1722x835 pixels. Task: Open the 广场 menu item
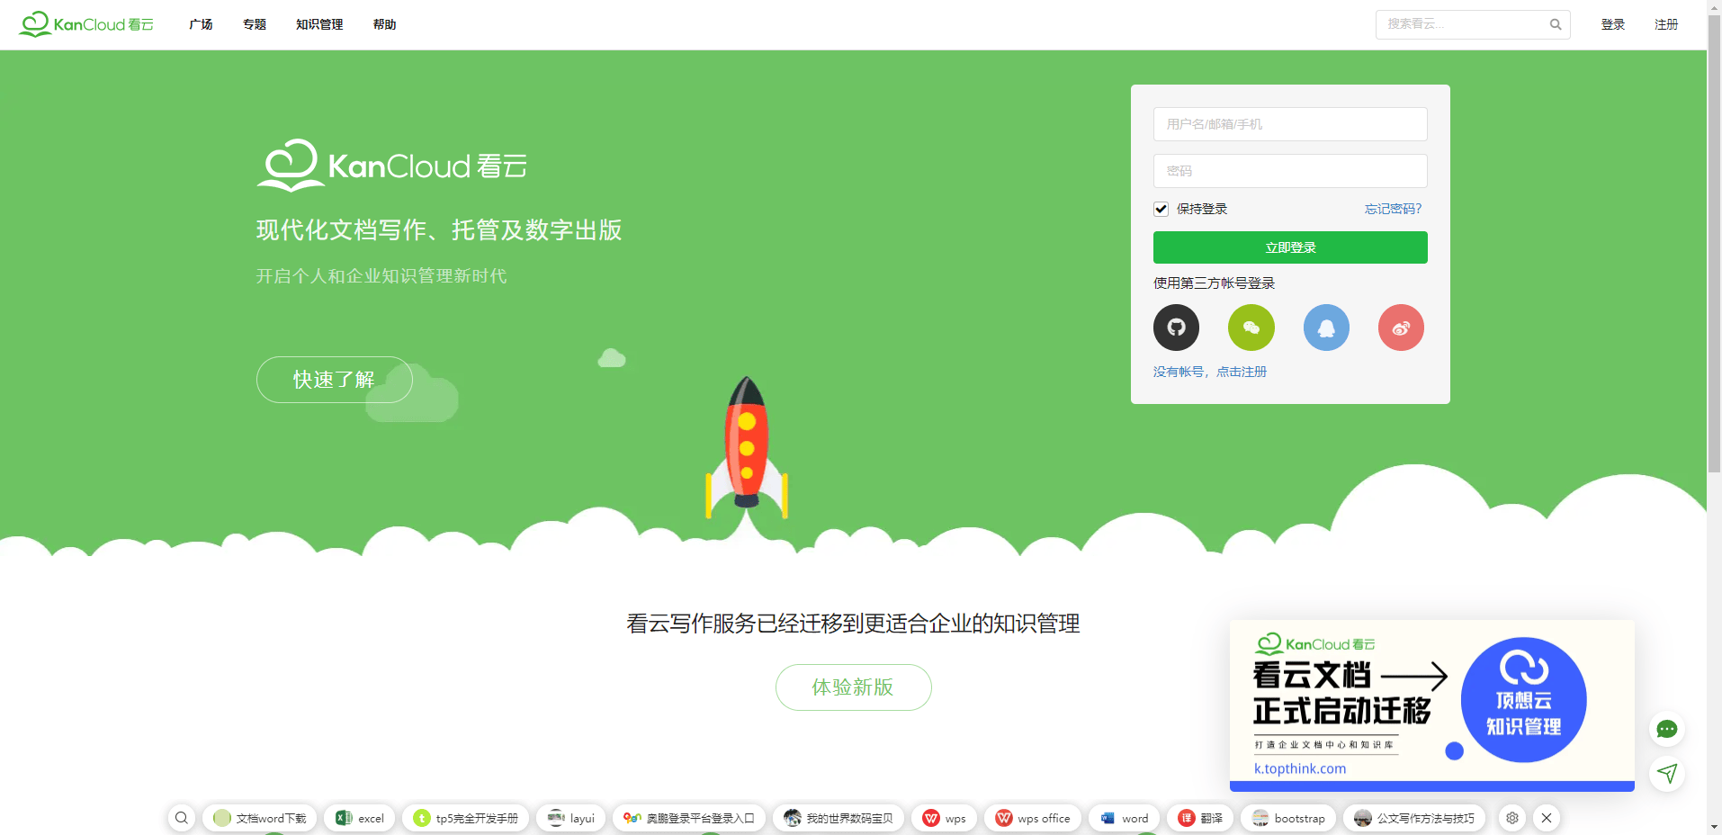tap(200, 24)
